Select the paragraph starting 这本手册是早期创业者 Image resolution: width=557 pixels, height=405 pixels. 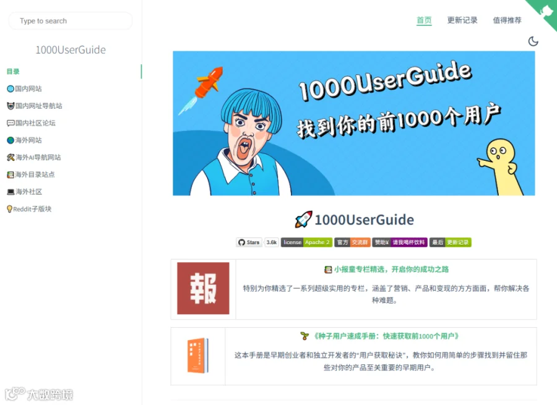click(x=381, y=361)
